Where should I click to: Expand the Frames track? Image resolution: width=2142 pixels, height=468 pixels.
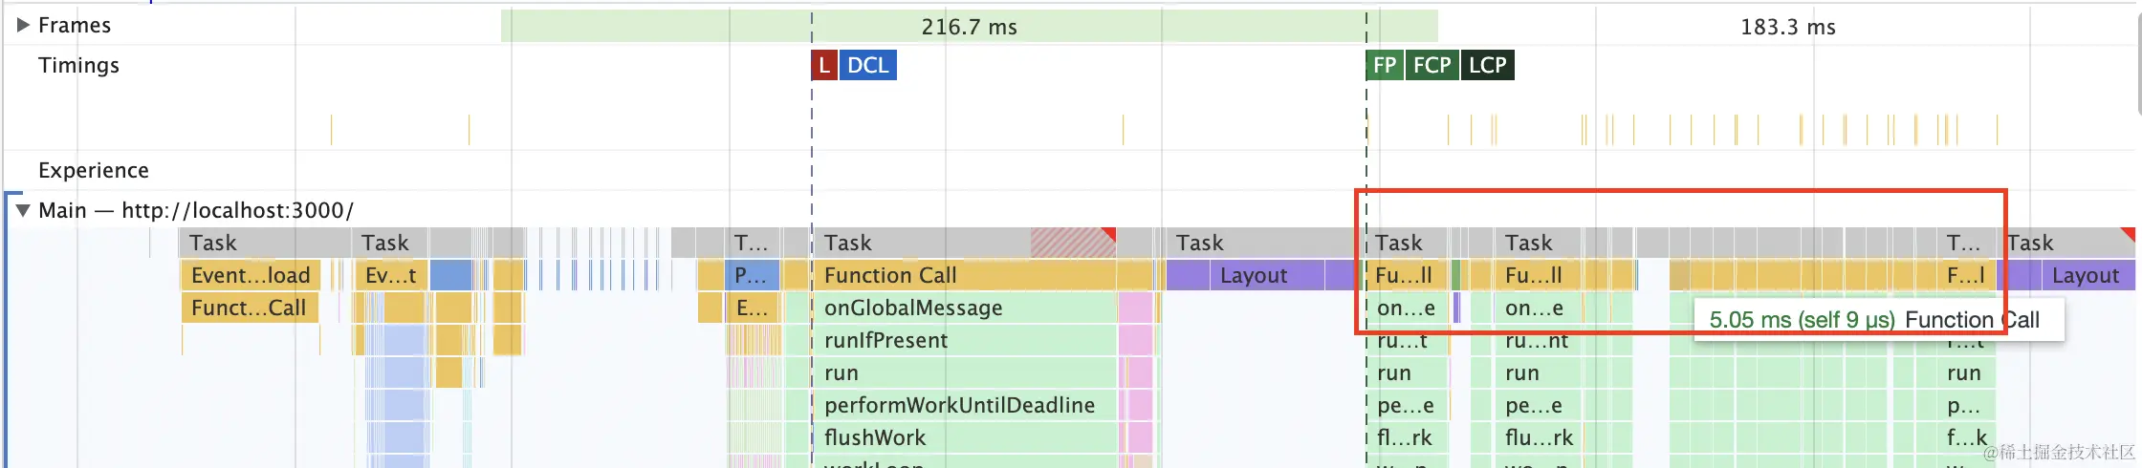click(x=23, y=26)
